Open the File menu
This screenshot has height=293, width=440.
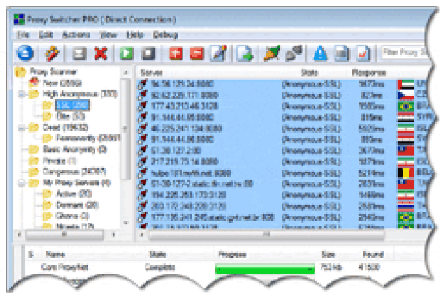(24, 34)
